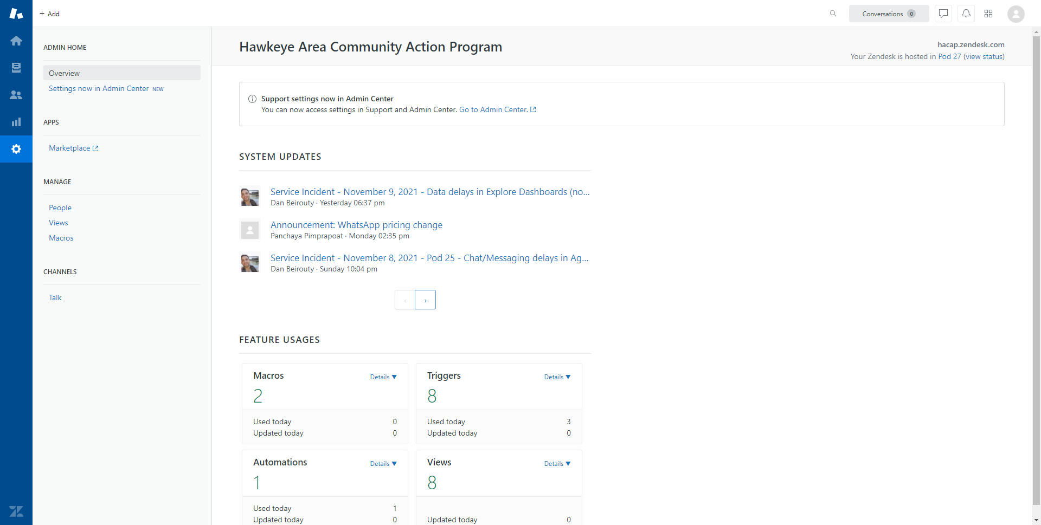The width and height of the screenshot is (1041, 525).
Task: Open the user profile avatar menu
Action: pyautogui.click(x=1016, y=14)
